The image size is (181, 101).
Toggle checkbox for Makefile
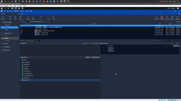23,69
